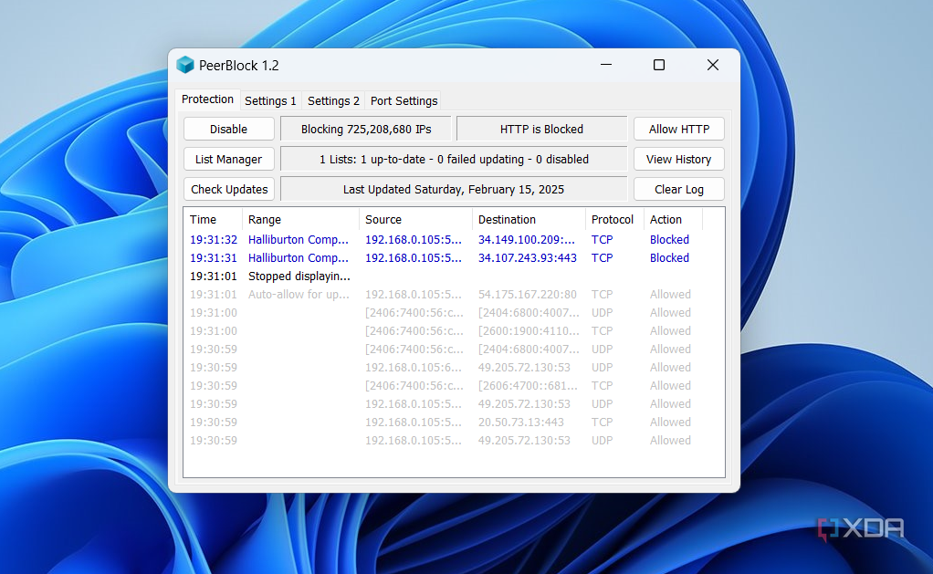Click the PeerBlock cube icon in title bar
933x574 pixels.
(185, 65)
